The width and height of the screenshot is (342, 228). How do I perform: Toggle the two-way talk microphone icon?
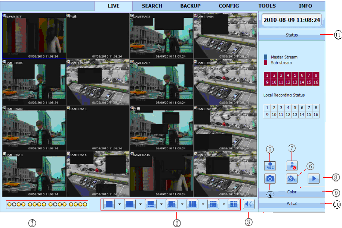292,166
